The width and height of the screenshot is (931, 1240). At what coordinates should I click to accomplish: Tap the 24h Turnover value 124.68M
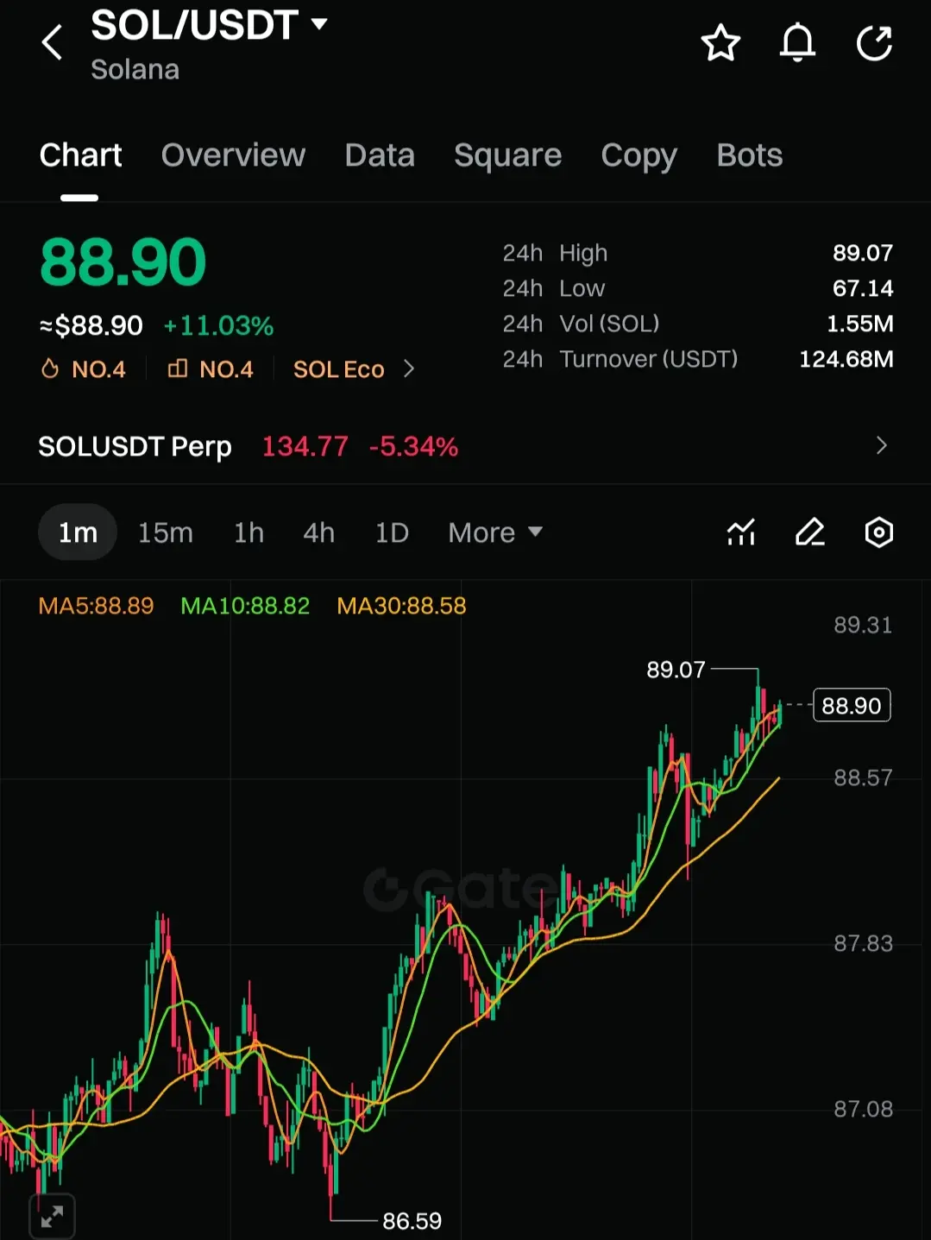[846, 359]
